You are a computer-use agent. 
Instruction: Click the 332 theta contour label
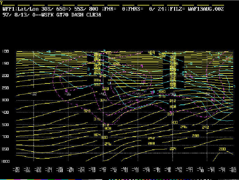(97, 84)
